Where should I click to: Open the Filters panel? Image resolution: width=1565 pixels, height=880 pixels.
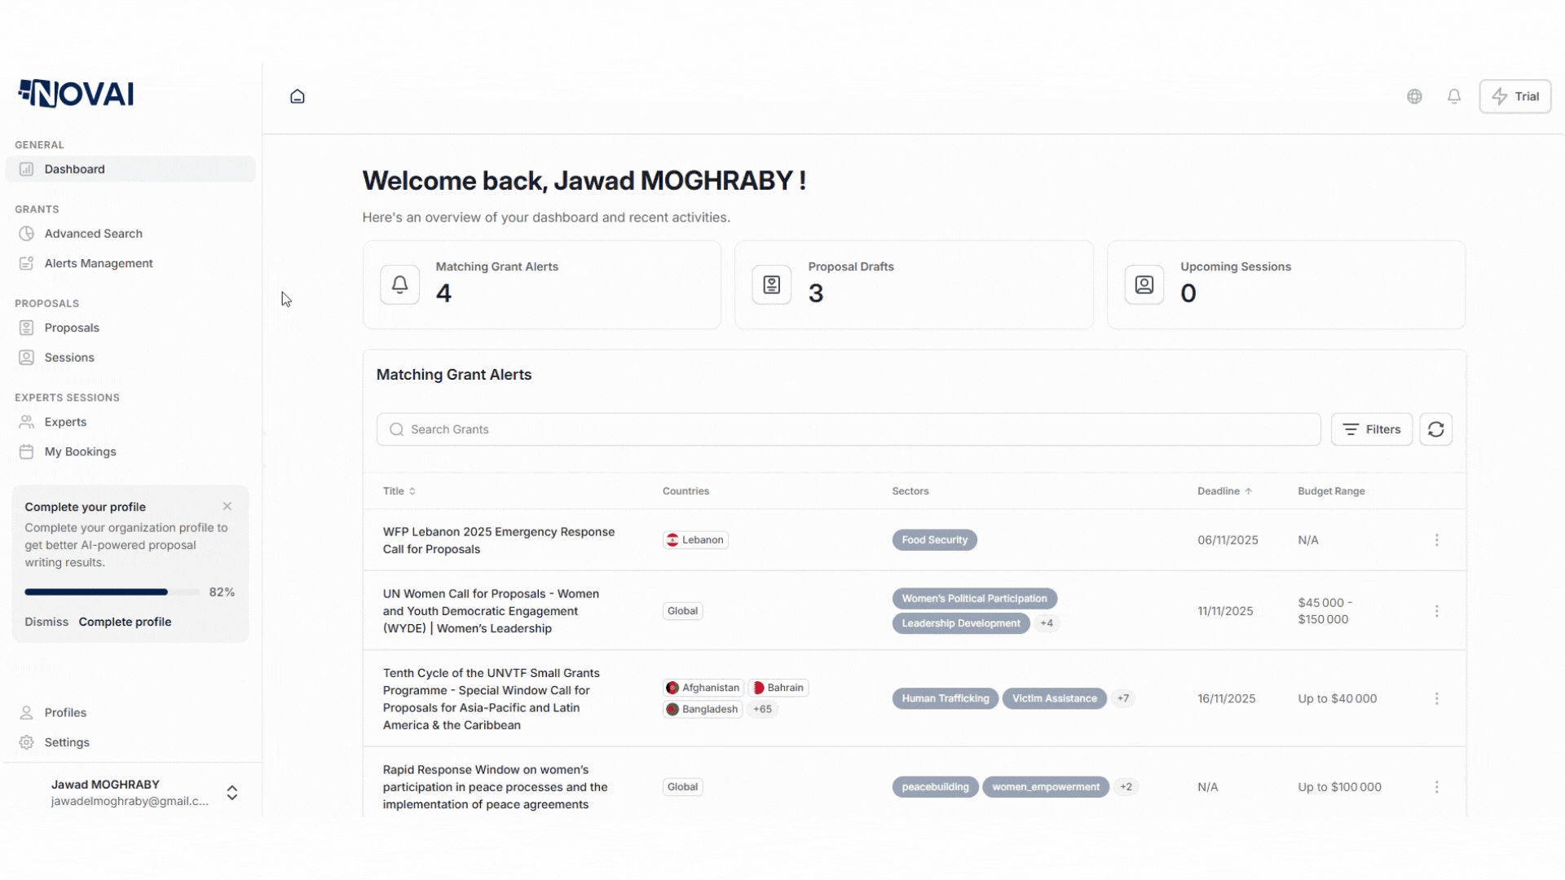[x=1372, y=429]
